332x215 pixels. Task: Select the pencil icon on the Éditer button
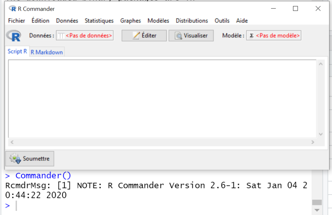(136, 35)
